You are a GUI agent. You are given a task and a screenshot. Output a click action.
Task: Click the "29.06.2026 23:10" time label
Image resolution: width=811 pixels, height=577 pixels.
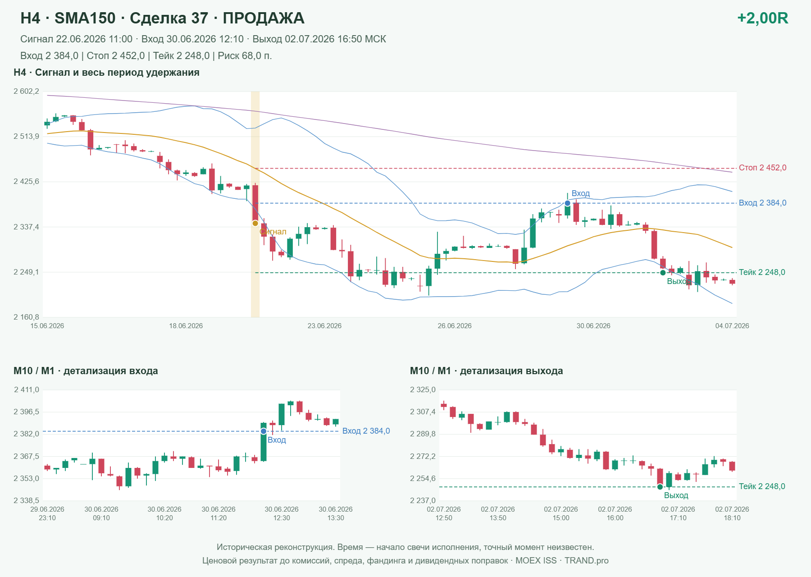click(x=47, y=513)
